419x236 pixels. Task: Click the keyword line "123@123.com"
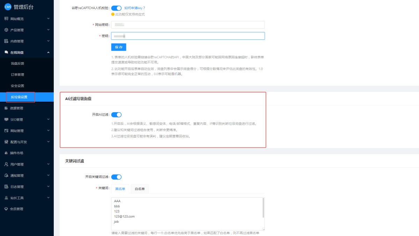tap(124, 216)
